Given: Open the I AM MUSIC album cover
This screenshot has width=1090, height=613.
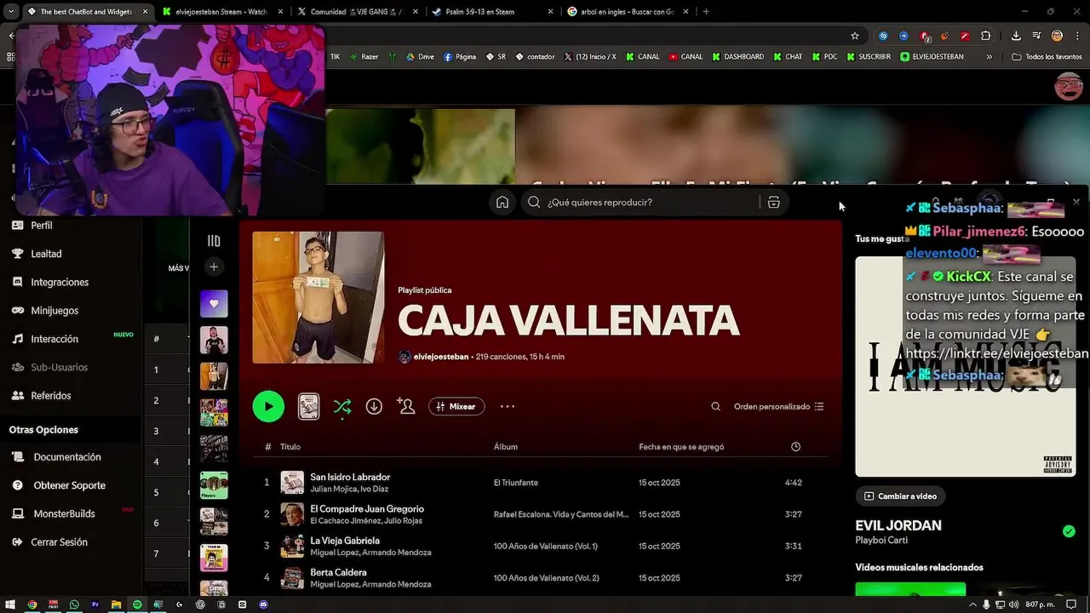Looking at the screenshot, I should 966,367.
